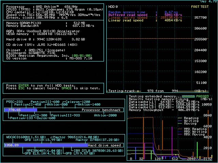
Task: Click the 255500 axis value
Action: click(200, 39)
